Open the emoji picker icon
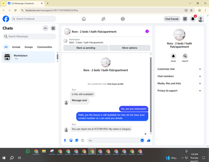The image size is (209, 162). tap(142, 140)
